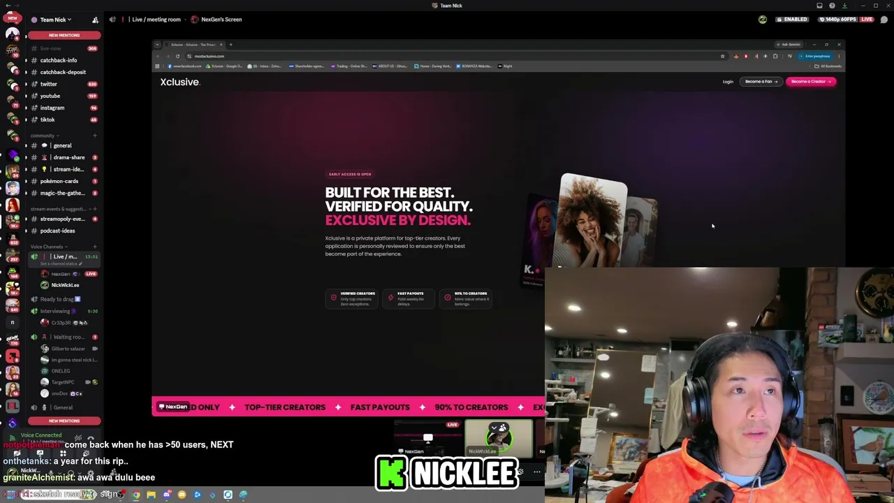Viewport: 894px width, 503px height.
Task: Click the Become a Creator button
Action: [x=811, y=82]
